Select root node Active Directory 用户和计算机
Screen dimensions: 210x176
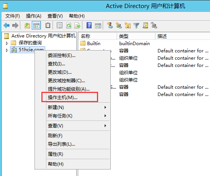point(43,36)
